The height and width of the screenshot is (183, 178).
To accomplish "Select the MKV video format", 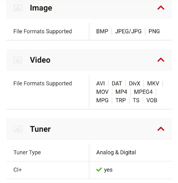I will click(x=153, y=83).
